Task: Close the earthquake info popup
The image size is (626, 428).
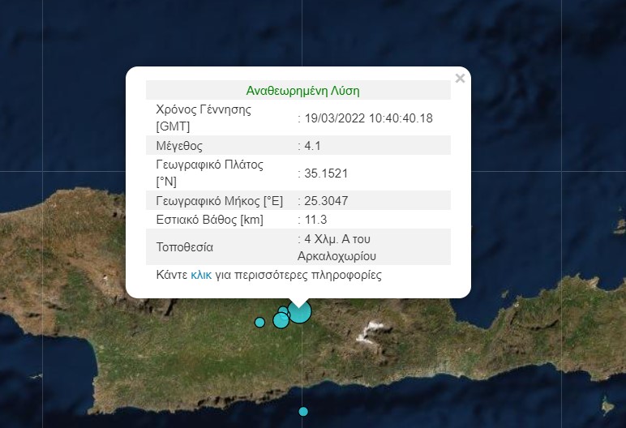Action: click(x=460, y=79)
